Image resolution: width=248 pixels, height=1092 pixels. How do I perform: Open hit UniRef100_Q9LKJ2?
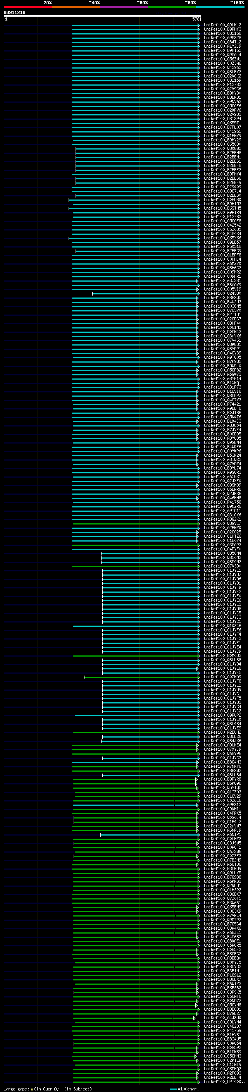coord(222,25)
